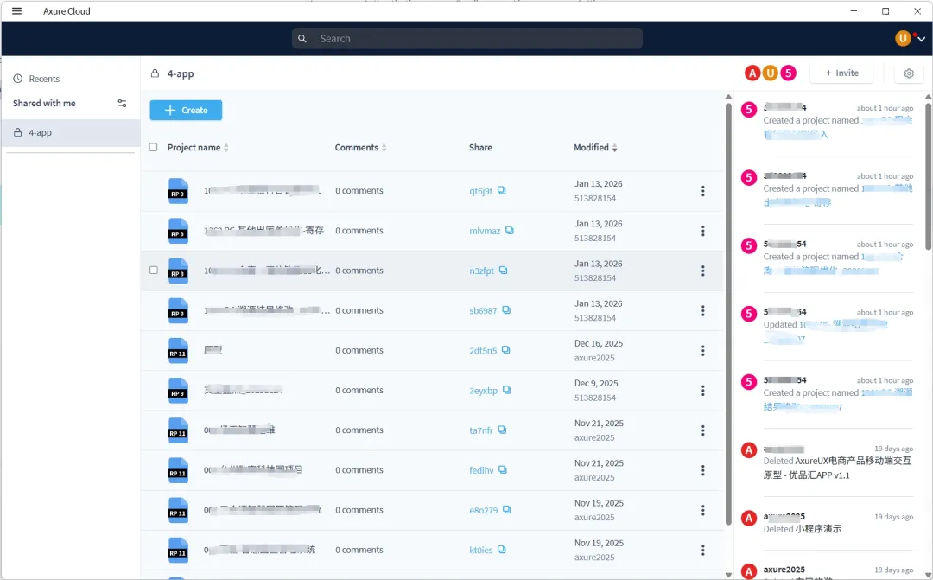Sort by Project name column arrows
Viewport: 933px width, 580px height.
click(226, 148)
